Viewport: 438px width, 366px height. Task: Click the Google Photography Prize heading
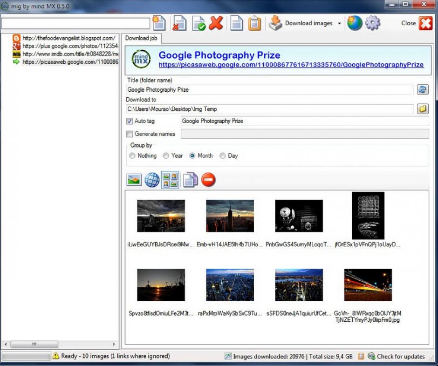tap(219, 55)
